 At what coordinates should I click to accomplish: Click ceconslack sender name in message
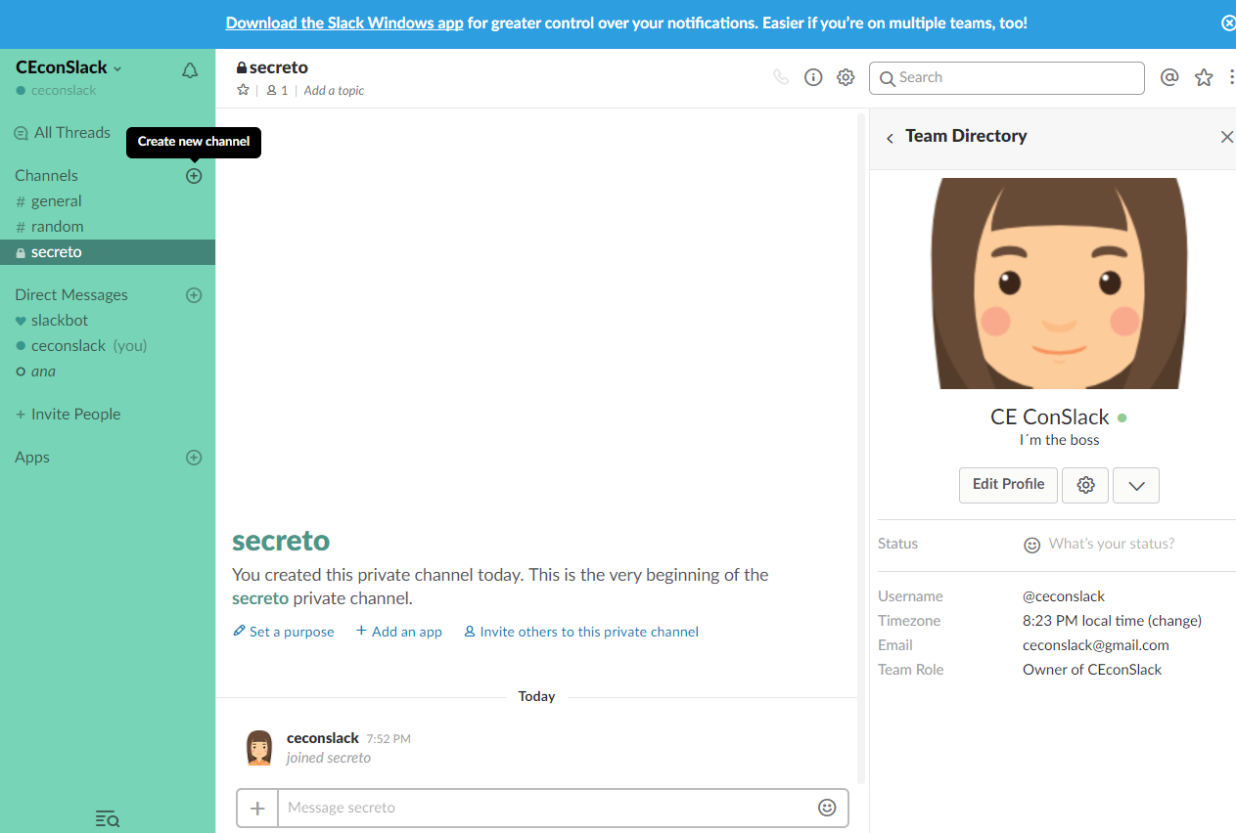[323, 738]
